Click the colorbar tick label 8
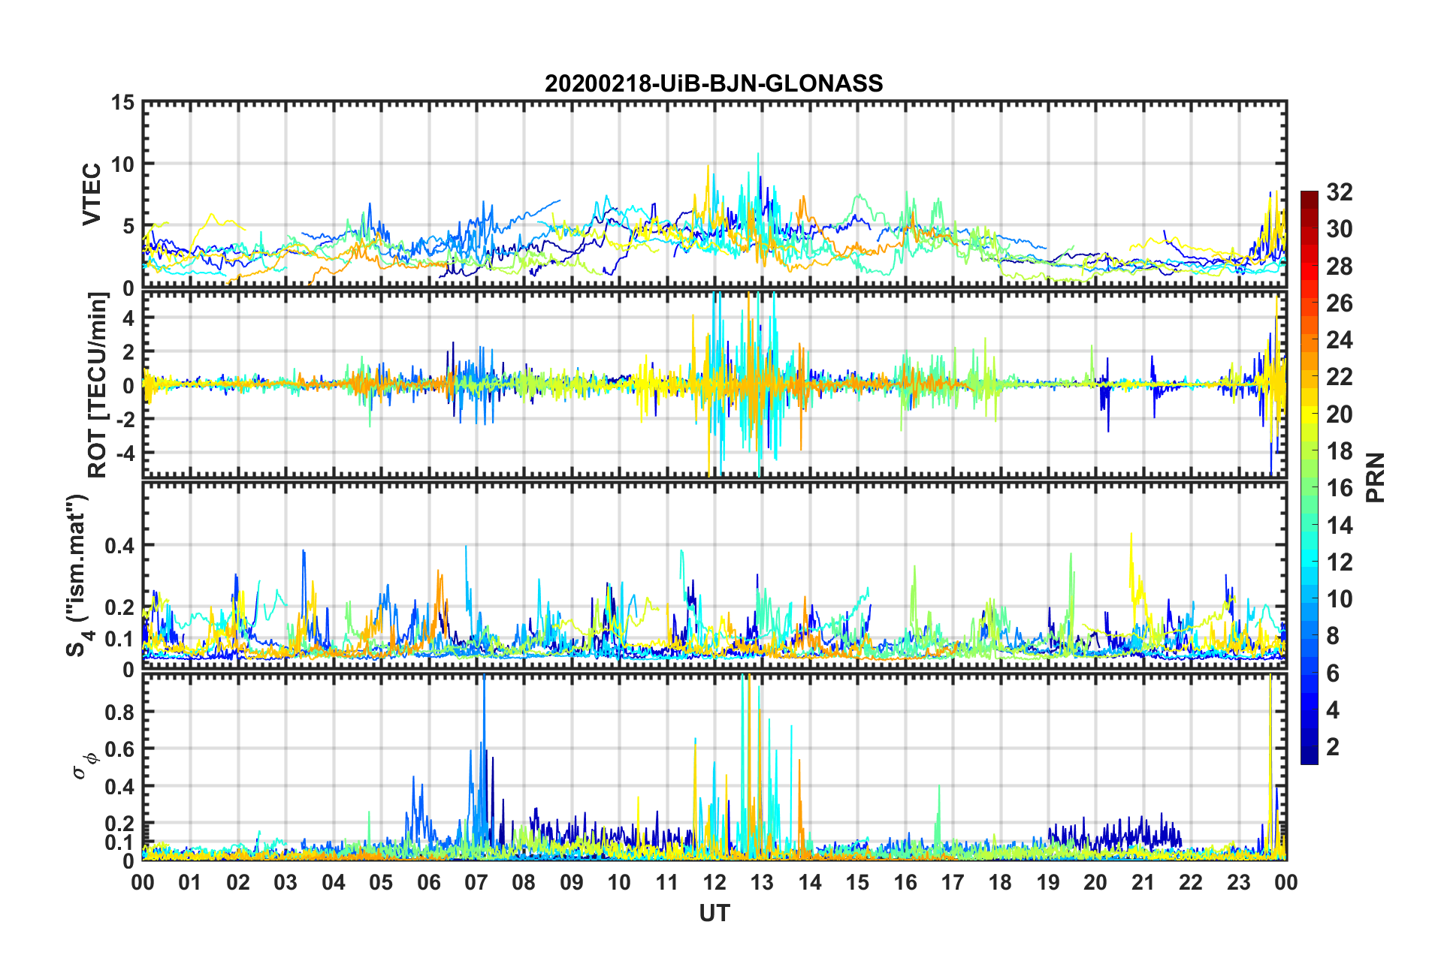This screenshot has width=1429, height=955. (x=1333, y=636)
